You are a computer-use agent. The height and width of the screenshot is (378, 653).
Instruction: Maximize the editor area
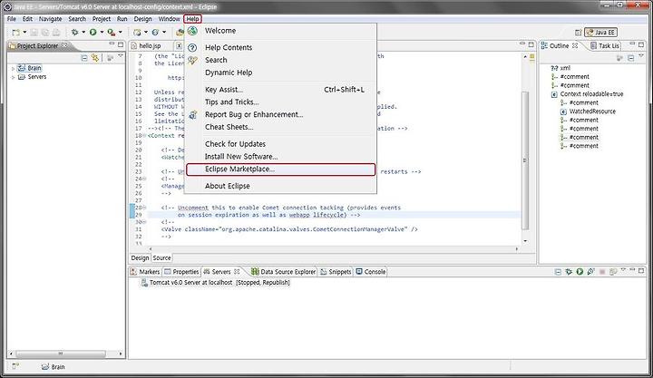(x=531, y=44)
